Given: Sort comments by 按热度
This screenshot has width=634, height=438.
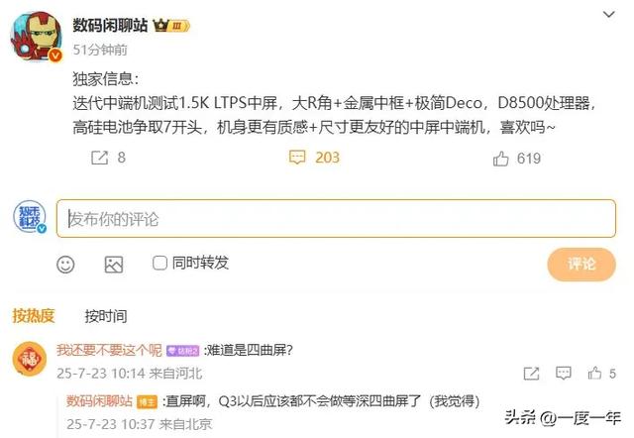Looking at the screenshot, I should pyautogui.click(x=34, y=316).
